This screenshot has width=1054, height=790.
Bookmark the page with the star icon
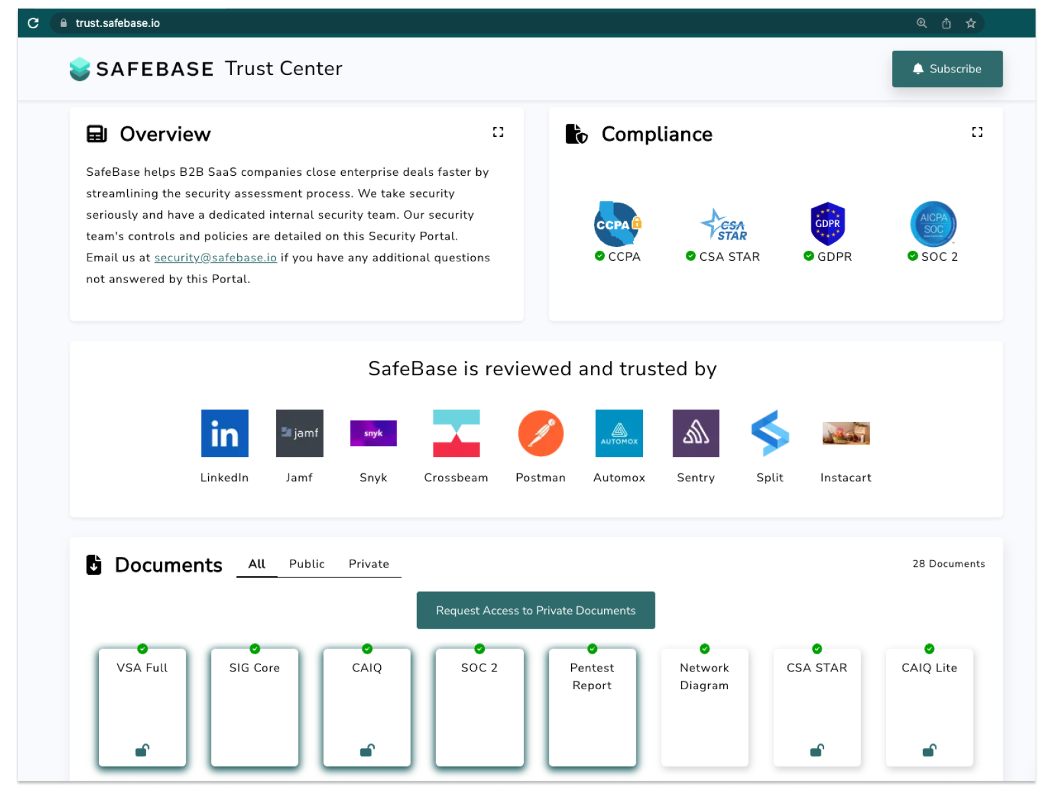pos(970,22)
